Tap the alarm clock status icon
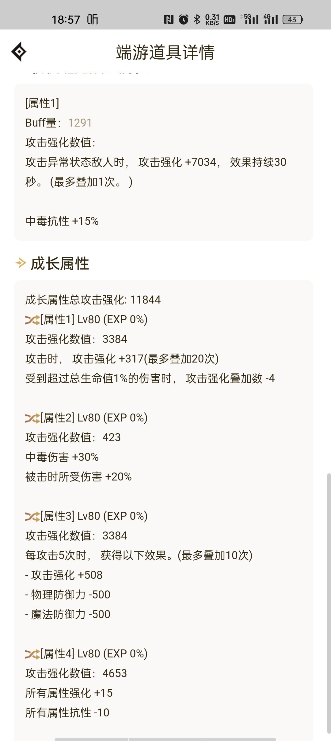 click(x=184, y=19)
